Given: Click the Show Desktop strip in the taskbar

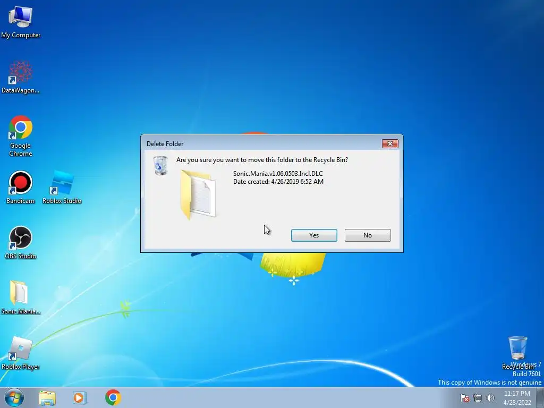Looking at the screenshot, I should [x=540, y=397].
